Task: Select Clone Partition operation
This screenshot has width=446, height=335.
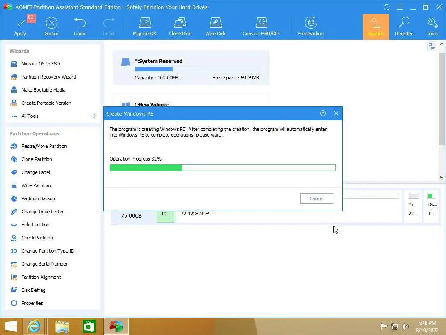Action: 37,159
